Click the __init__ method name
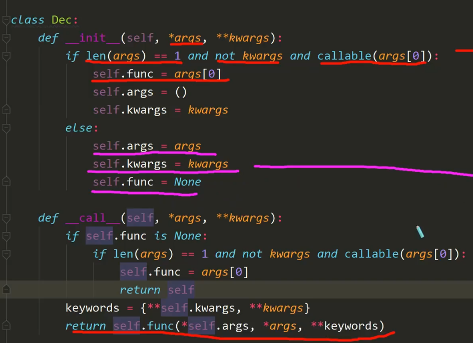 93,38
